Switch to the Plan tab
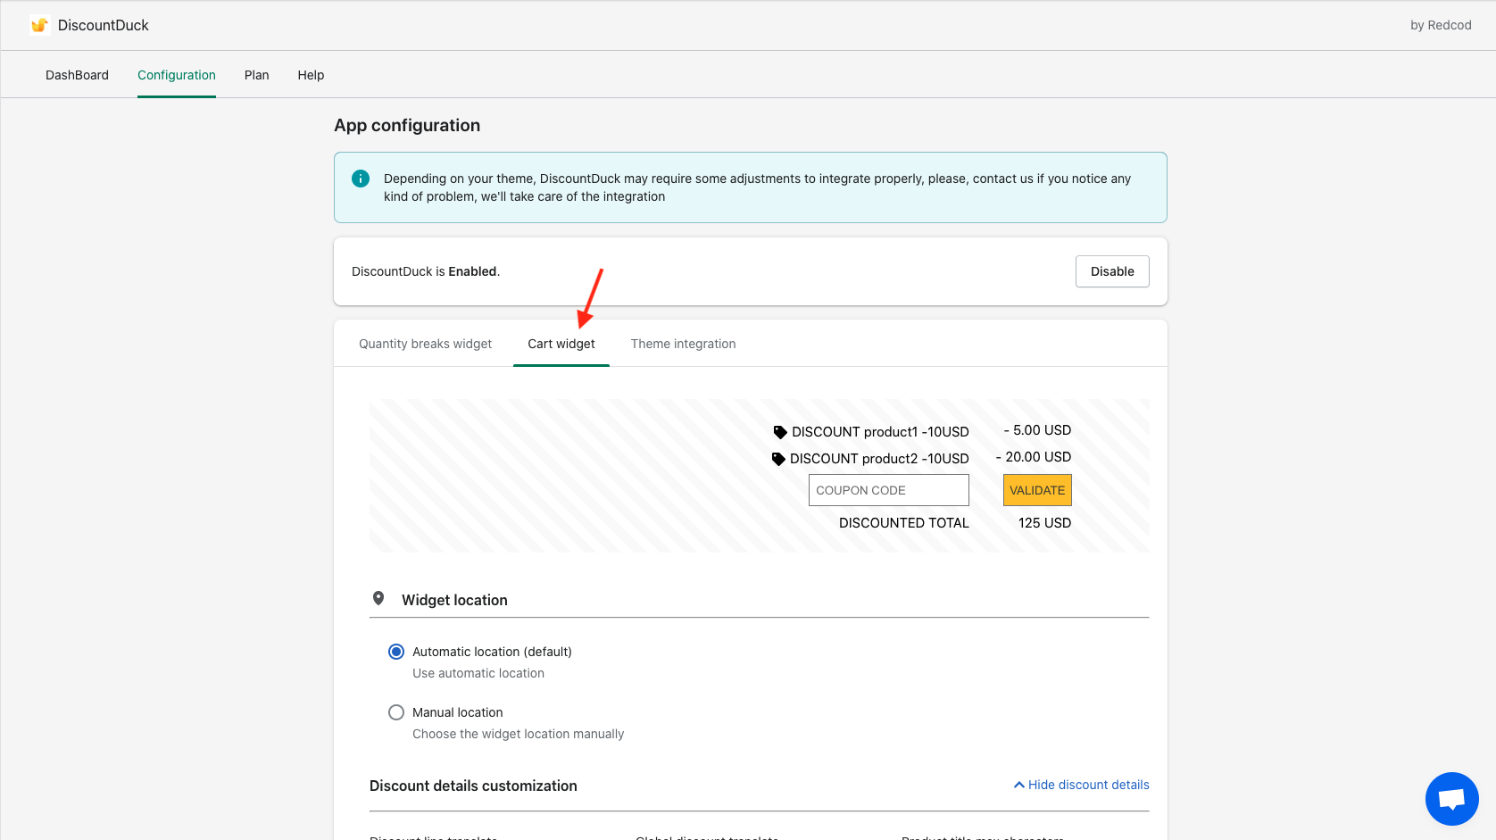Viewport: 1496px width, 840px height. pos(256,75)
